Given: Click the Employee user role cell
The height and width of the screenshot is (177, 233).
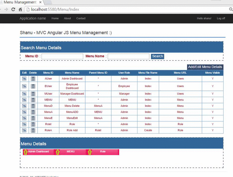Looking at the screenshot, I should click(x=124, y=86).
